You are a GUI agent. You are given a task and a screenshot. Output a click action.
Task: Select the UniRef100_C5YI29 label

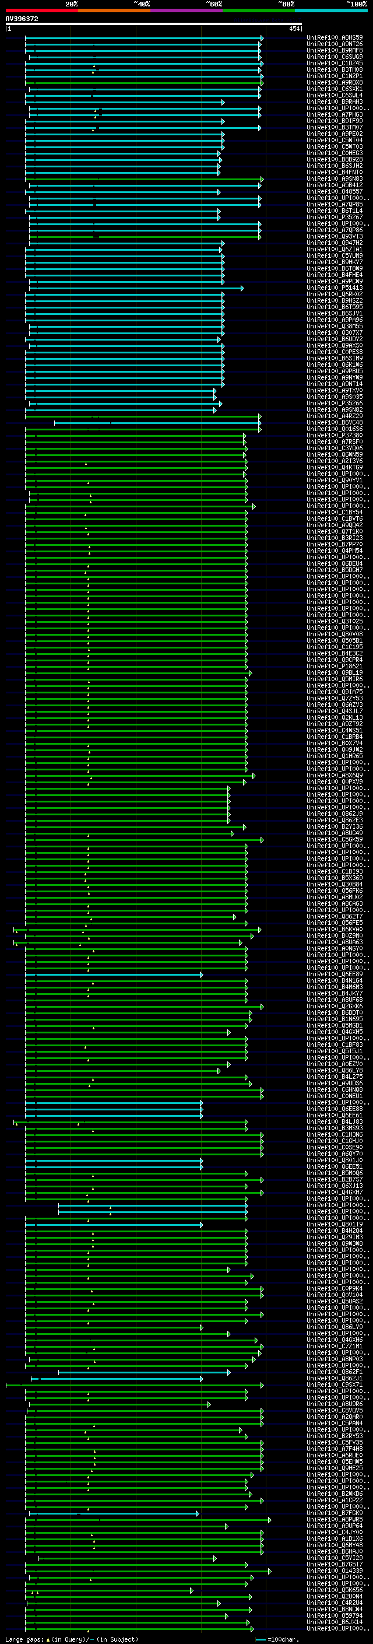(335, 1558)
